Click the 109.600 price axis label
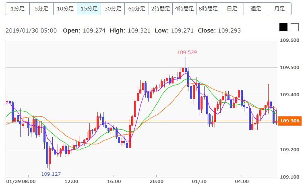The height and width of the screenshot is (187, 306). pos(289,41)
